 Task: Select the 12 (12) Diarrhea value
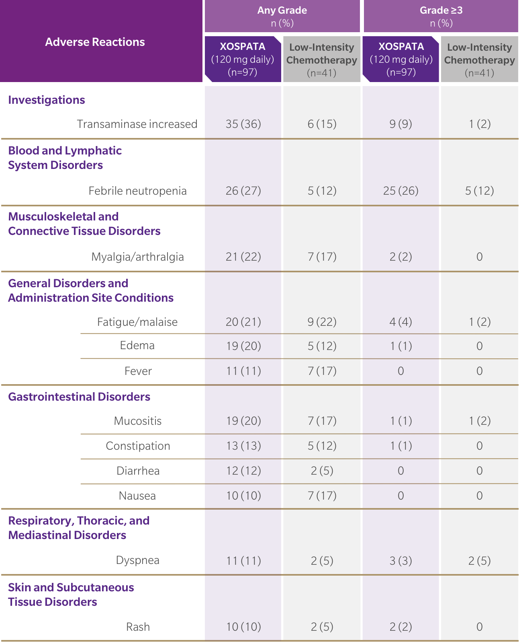point(243,471)
